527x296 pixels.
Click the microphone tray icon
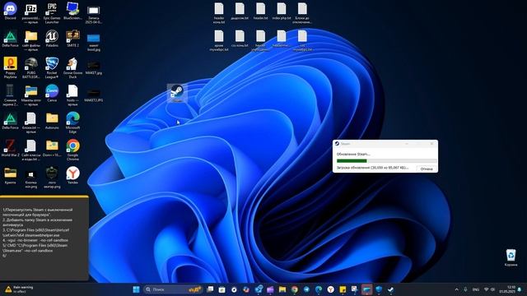pos(465,289)
